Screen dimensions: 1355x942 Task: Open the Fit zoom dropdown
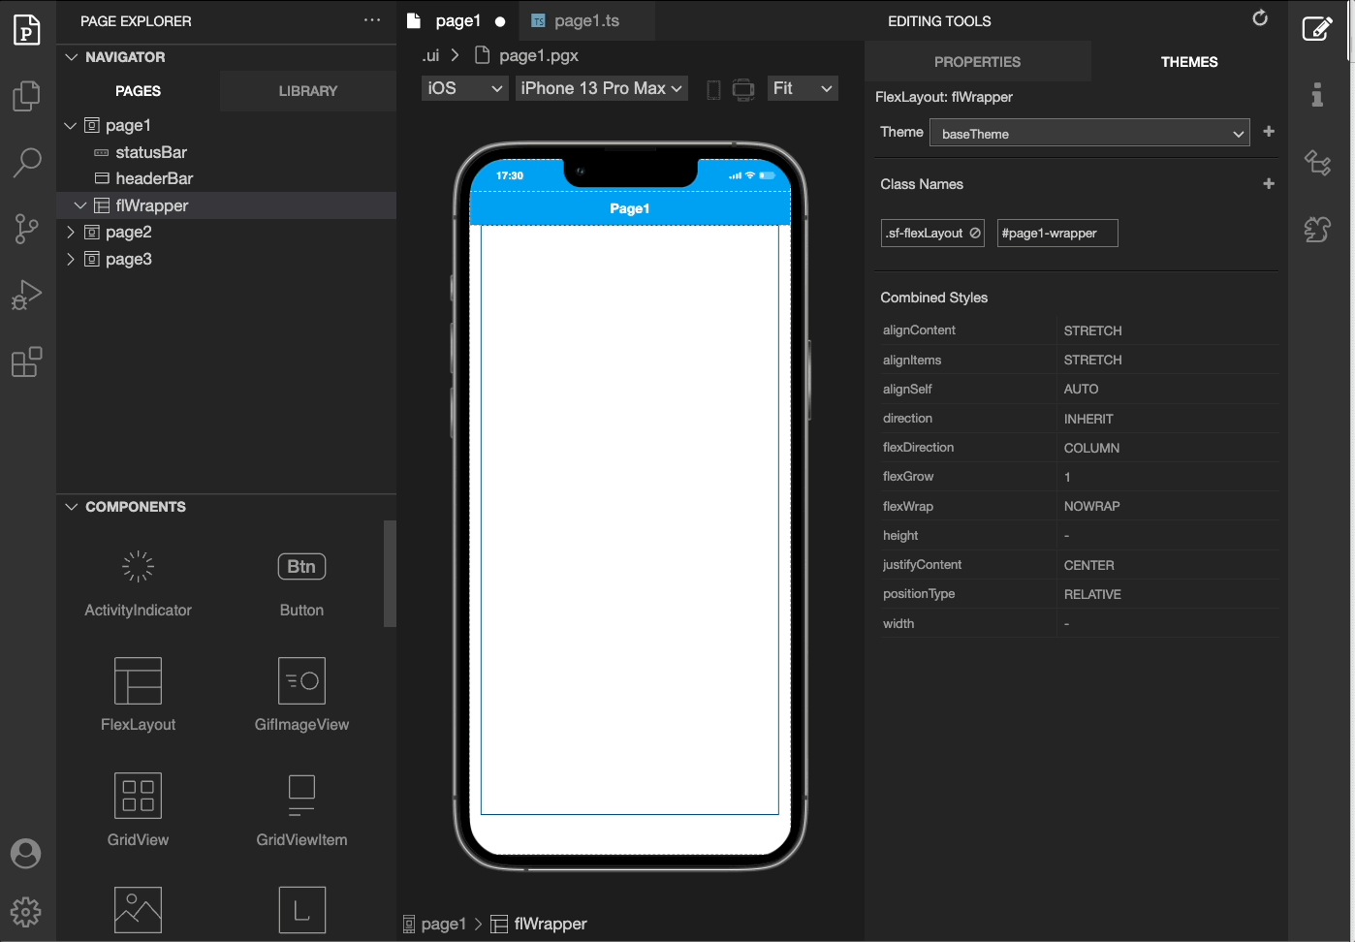[803, 88]
